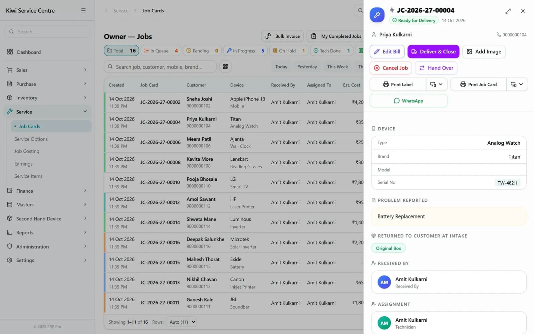Viewport: 534px width, 334px height.
Task: Click the Edit Bill button
Action: (x=387, y=51)
